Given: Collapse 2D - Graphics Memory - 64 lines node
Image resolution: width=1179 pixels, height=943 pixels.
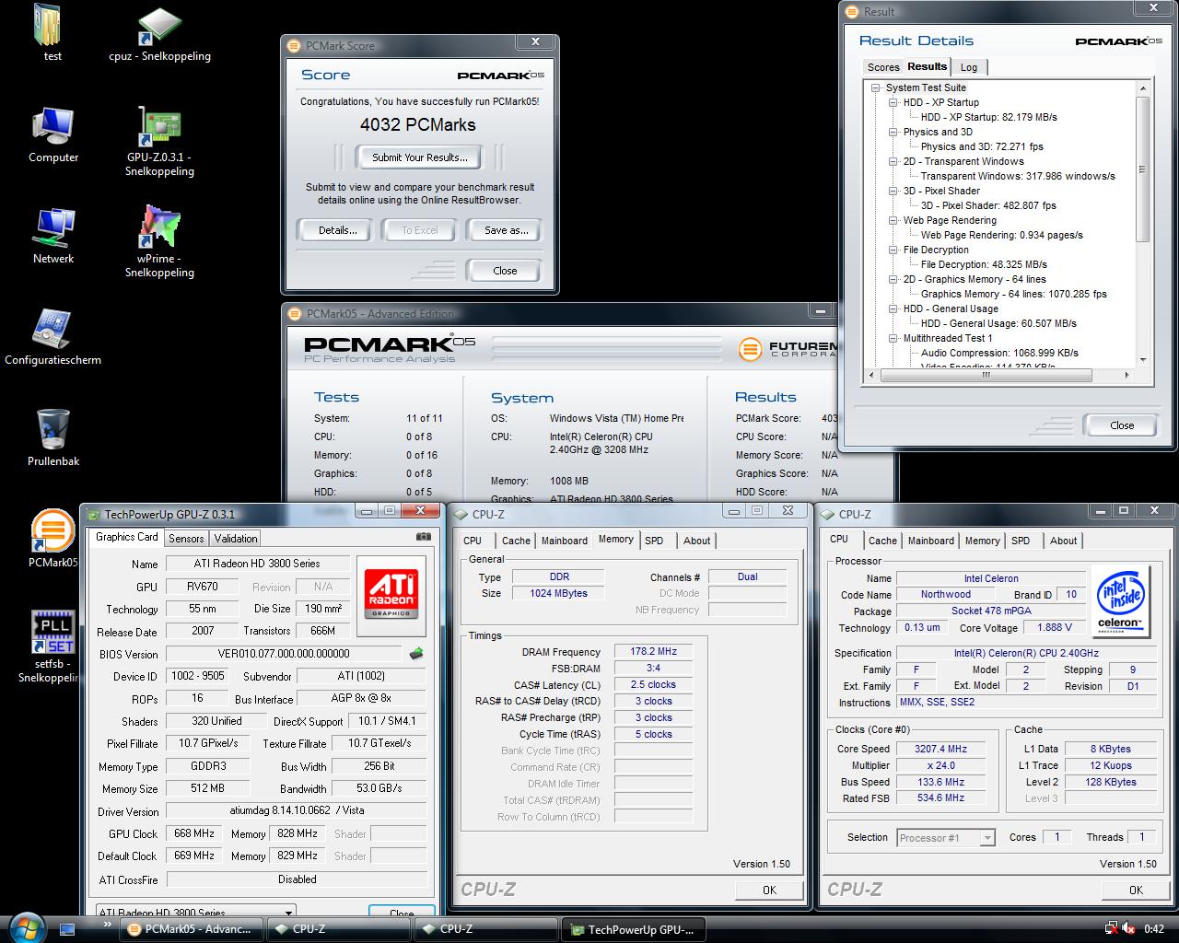Looking at the screenshot, I should click(x=893, y=279).
